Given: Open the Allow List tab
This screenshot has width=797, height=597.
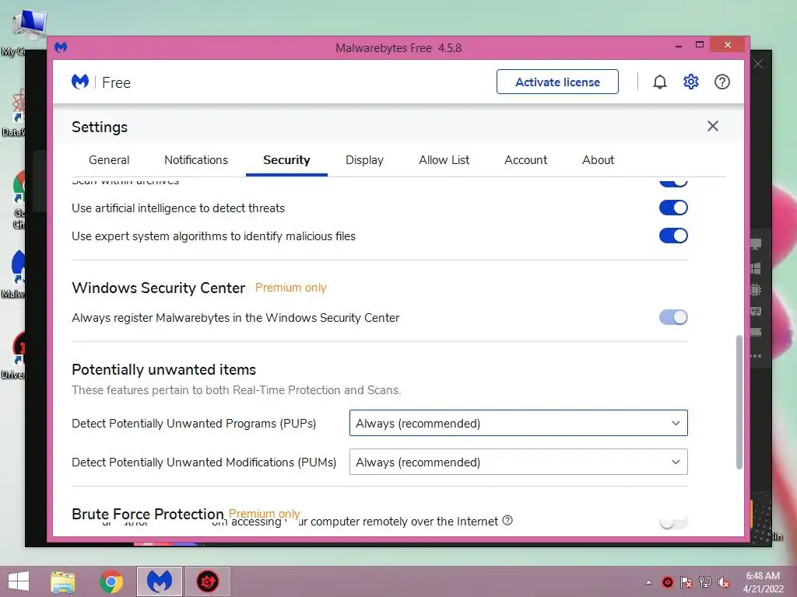Looking at the screenshot, I should 444,160.
